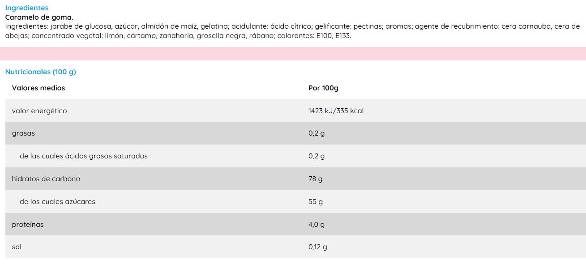This screenshot has height=264, width=586.
Task: Select the grasas row label
Action: (23, 133)
